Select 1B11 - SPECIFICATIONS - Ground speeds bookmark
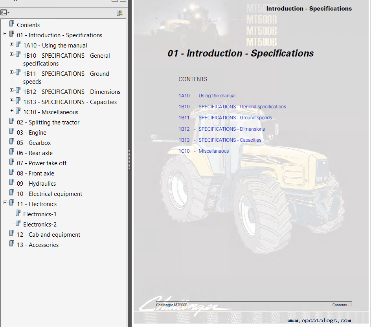The width and height of the screenshot is (371, 327). point(66,77)
